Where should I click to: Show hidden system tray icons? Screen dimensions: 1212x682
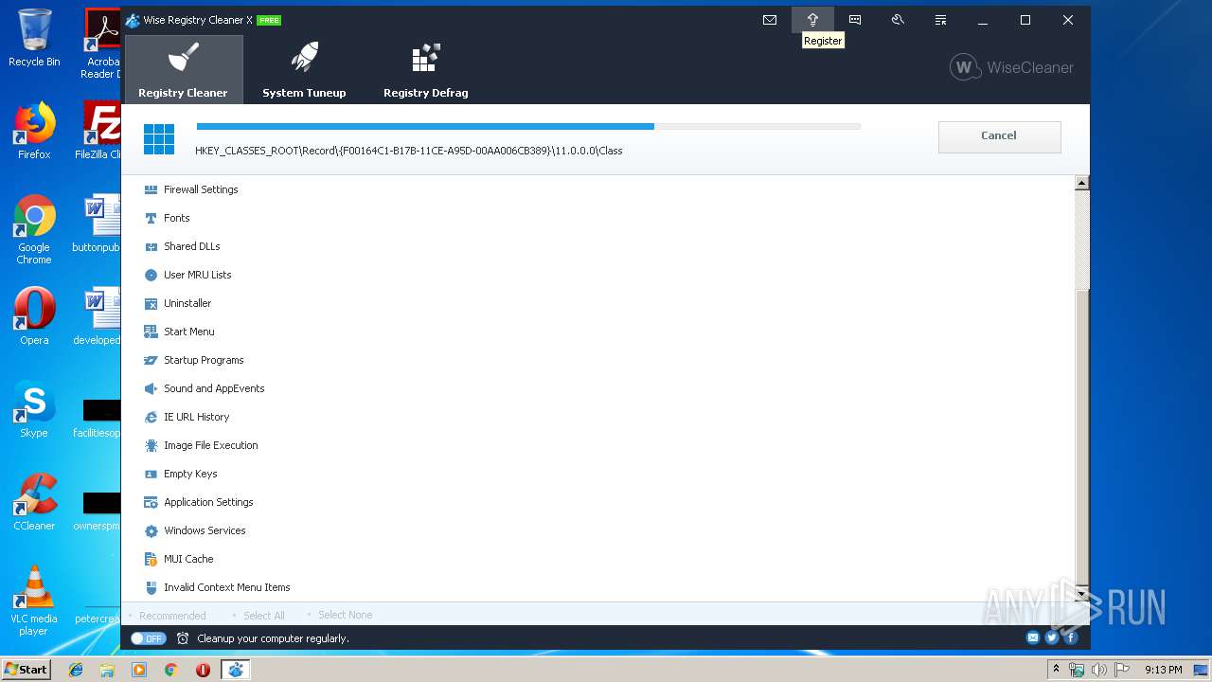(1056, 670)
